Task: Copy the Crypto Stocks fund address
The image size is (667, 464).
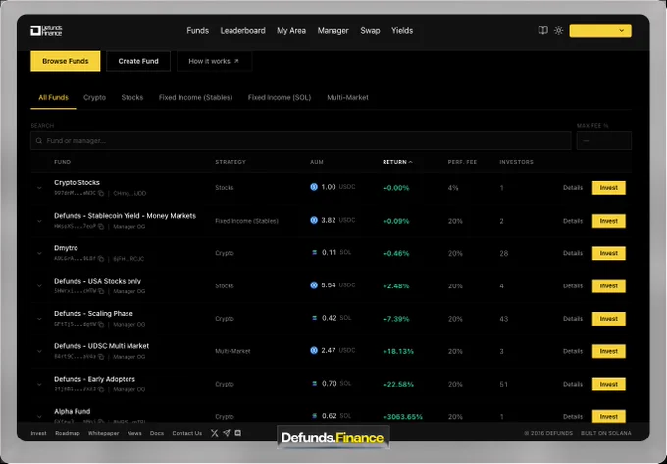Action: point(101,193)
